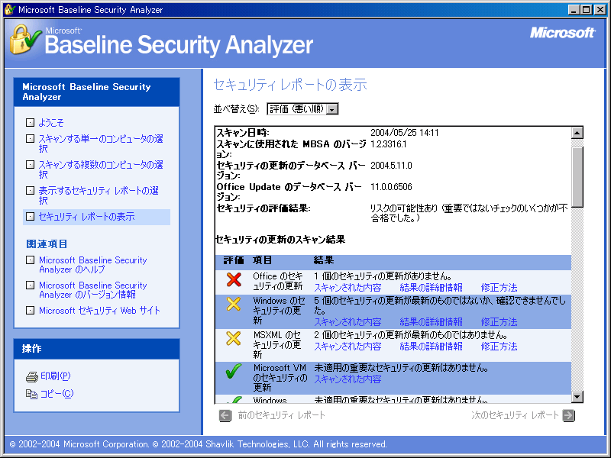Click the 印刷(P) print link
611x458 pixels.
point(55,376)
